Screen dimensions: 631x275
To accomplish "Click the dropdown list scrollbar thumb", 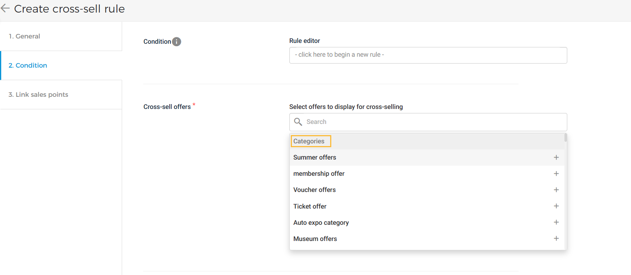I will click(565, 138).
